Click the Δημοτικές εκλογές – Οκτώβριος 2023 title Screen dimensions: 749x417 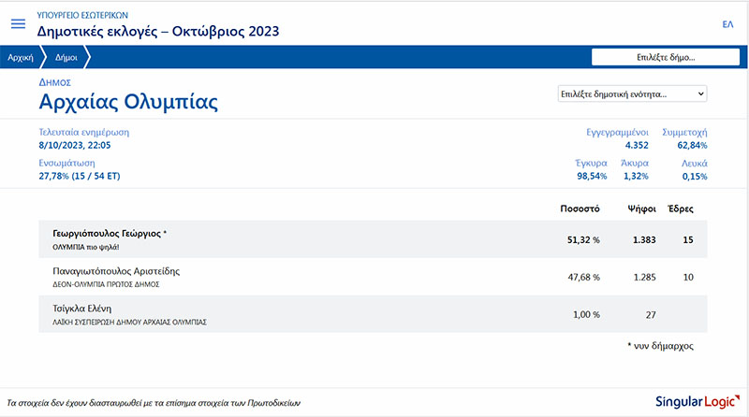pyautogui.click(x=157, y=32)
